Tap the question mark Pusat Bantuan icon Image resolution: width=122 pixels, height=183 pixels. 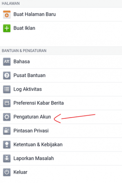tap(7, 76)
